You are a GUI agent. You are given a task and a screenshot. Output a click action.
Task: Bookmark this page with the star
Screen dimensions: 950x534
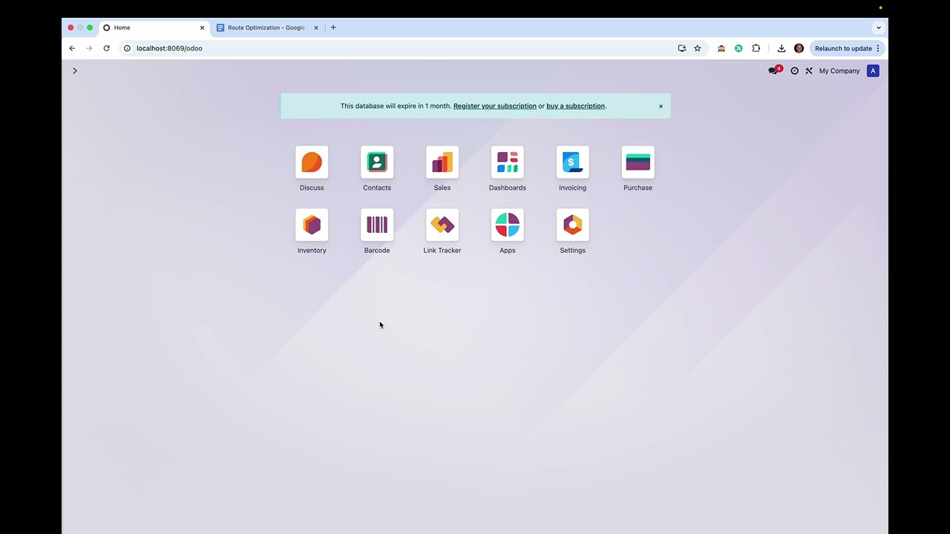click(698, 48)
